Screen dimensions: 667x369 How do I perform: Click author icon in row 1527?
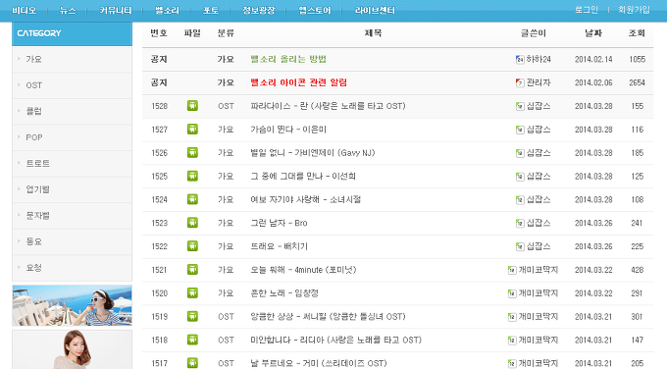520,130
